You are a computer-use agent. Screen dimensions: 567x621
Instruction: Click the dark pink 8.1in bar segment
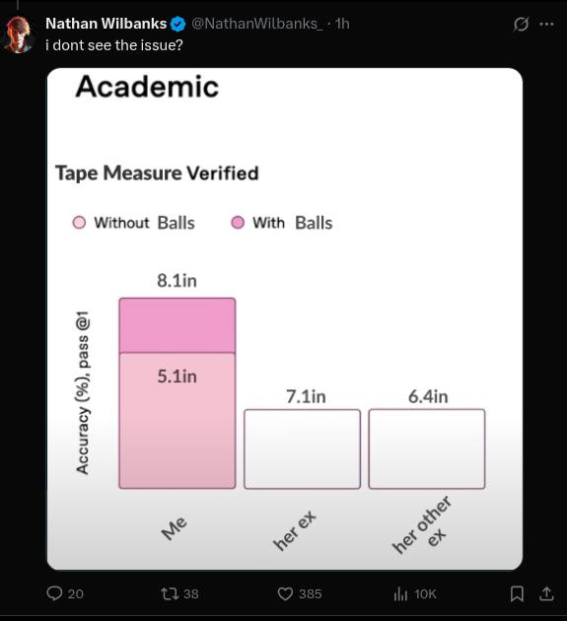(177, 325)
